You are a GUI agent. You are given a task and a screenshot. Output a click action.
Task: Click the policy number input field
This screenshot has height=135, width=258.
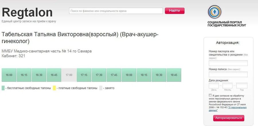point(228,74)
